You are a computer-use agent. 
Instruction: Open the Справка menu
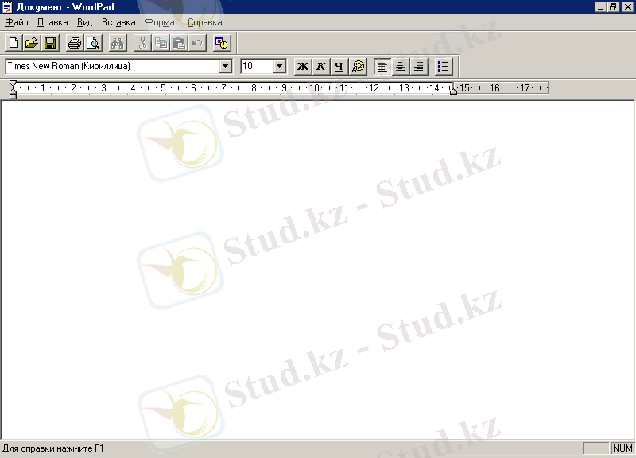pos(204,22)
